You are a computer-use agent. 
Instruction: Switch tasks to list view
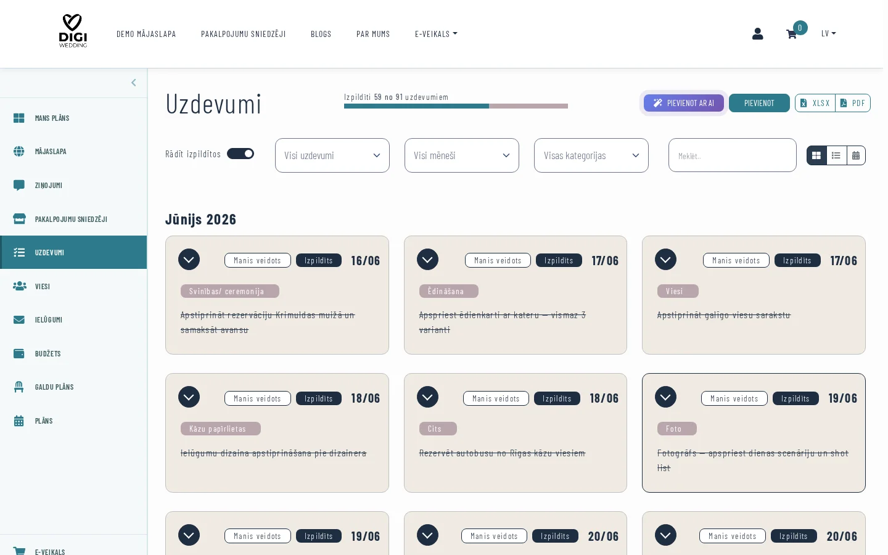point(836,155)
